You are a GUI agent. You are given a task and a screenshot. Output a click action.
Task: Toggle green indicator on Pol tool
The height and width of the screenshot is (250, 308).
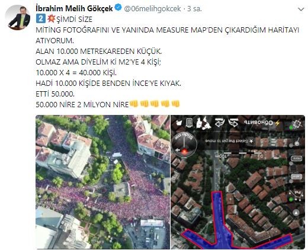(x=291, y=200)
